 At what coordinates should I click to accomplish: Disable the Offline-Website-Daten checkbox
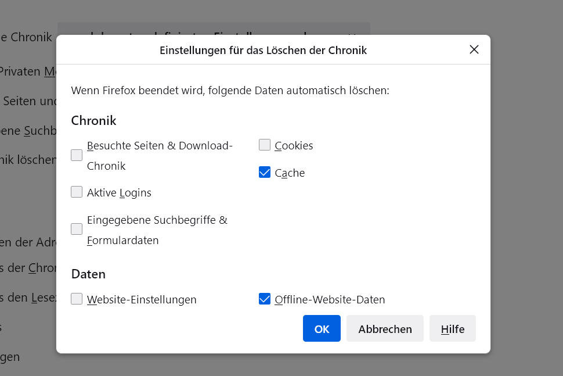[x=265, y=299]
